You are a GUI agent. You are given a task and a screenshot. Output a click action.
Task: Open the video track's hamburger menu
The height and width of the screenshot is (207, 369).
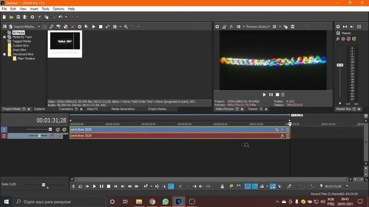4,129
